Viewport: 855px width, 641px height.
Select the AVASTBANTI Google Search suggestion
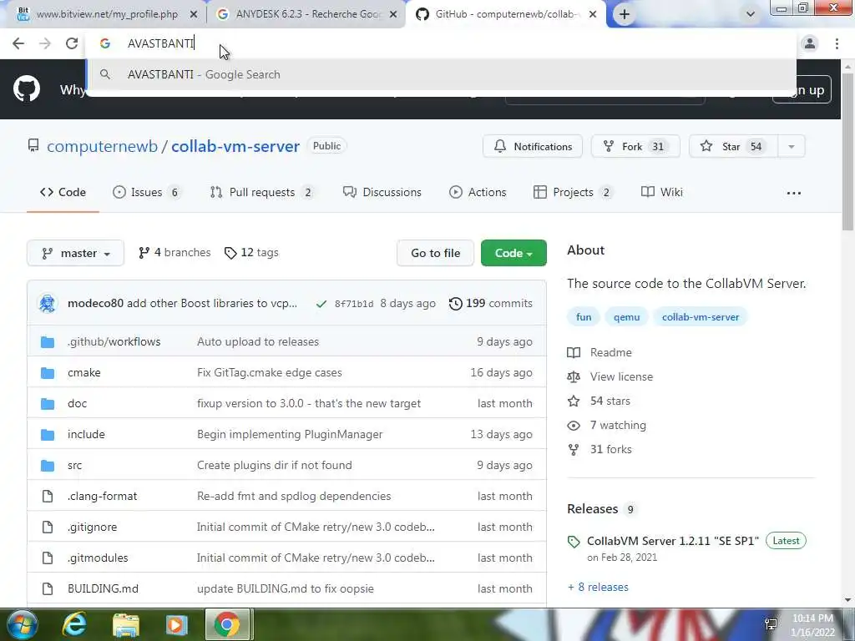441,74
